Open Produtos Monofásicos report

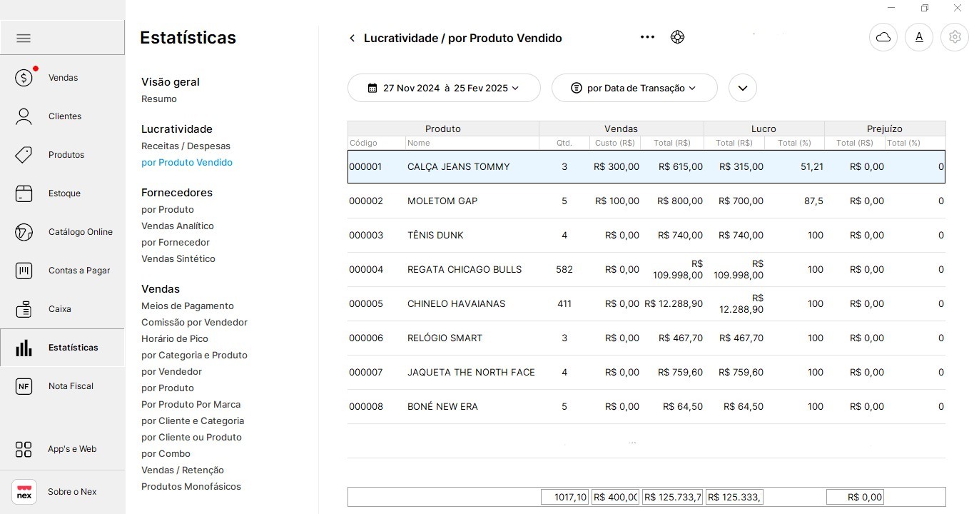[191, 487]
